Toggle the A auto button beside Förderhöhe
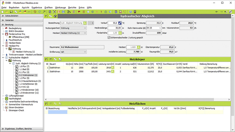Image resolution: width=235 pixels, height=132 pixels. tap(120, 33)
